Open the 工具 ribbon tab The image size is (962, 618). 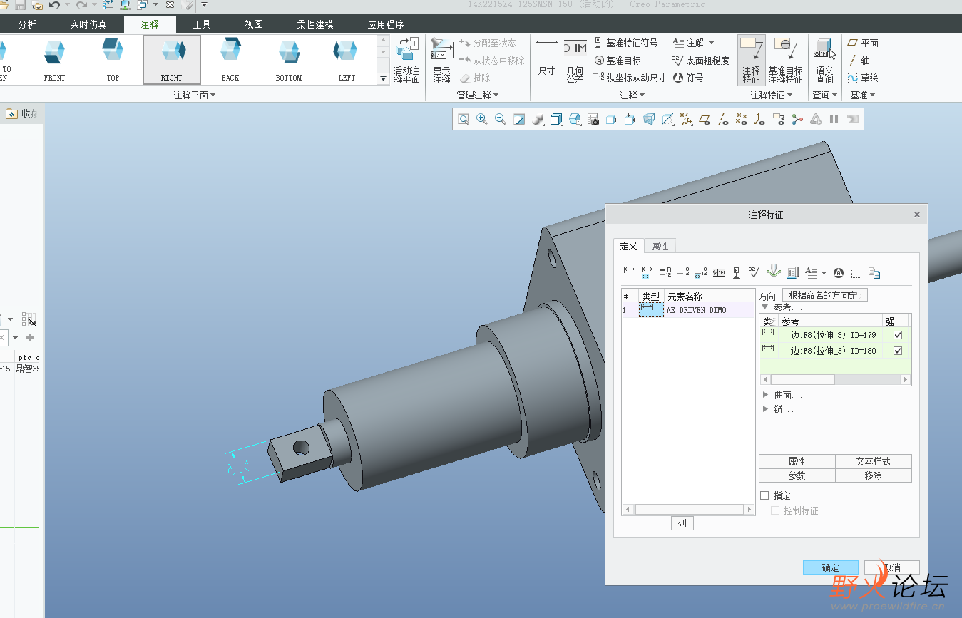(202, 24)
